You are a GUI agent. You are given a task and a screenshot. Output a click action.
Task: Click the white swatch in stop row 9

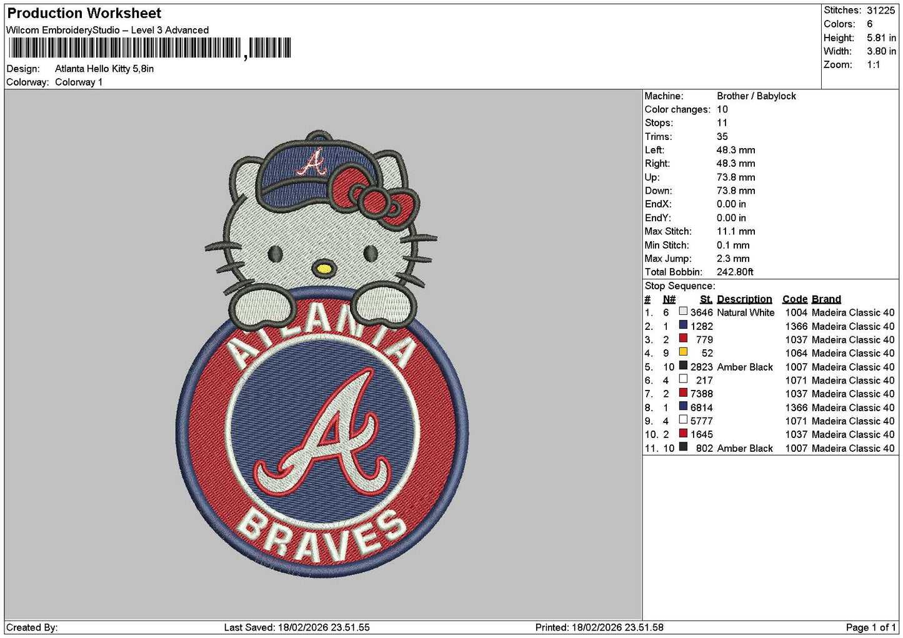point(683,420)
